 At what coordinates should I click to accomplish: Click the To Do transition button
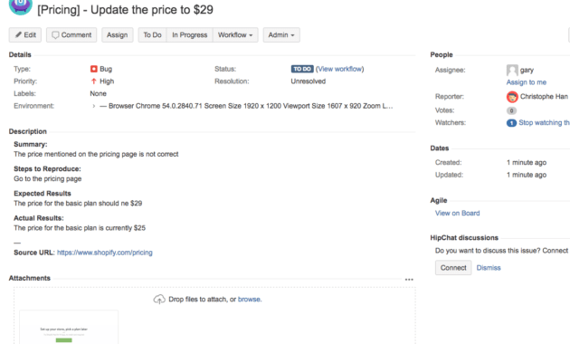tap(152, 35)
